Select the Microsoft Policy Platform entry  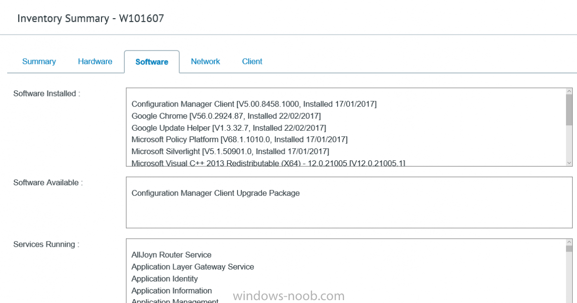point(239,139)
